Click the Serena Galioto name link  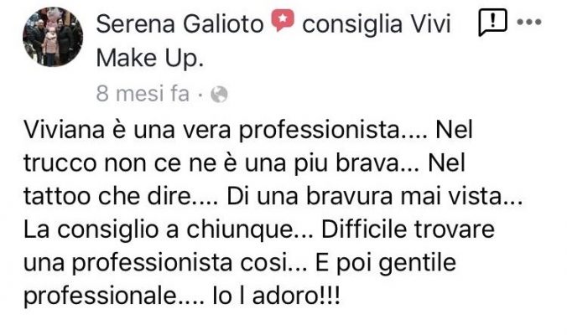pyautogui.click(x=179, y=24)
